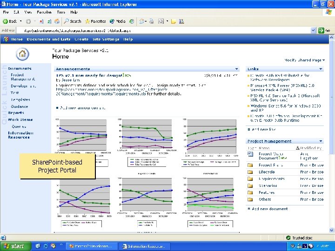Image resolution: width=335 pixels, height=251 pixels.
Task: Click the Add new announcement link
Action: click(x=82, y=108)
